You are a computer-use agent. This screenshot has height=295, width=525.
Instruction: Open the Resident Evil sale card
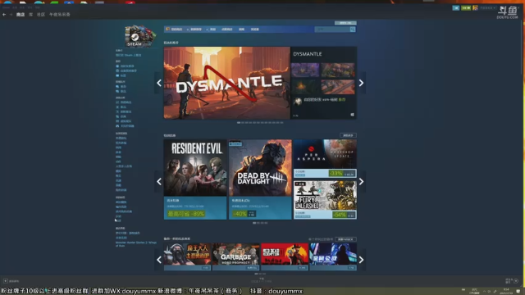coord(195,179)
